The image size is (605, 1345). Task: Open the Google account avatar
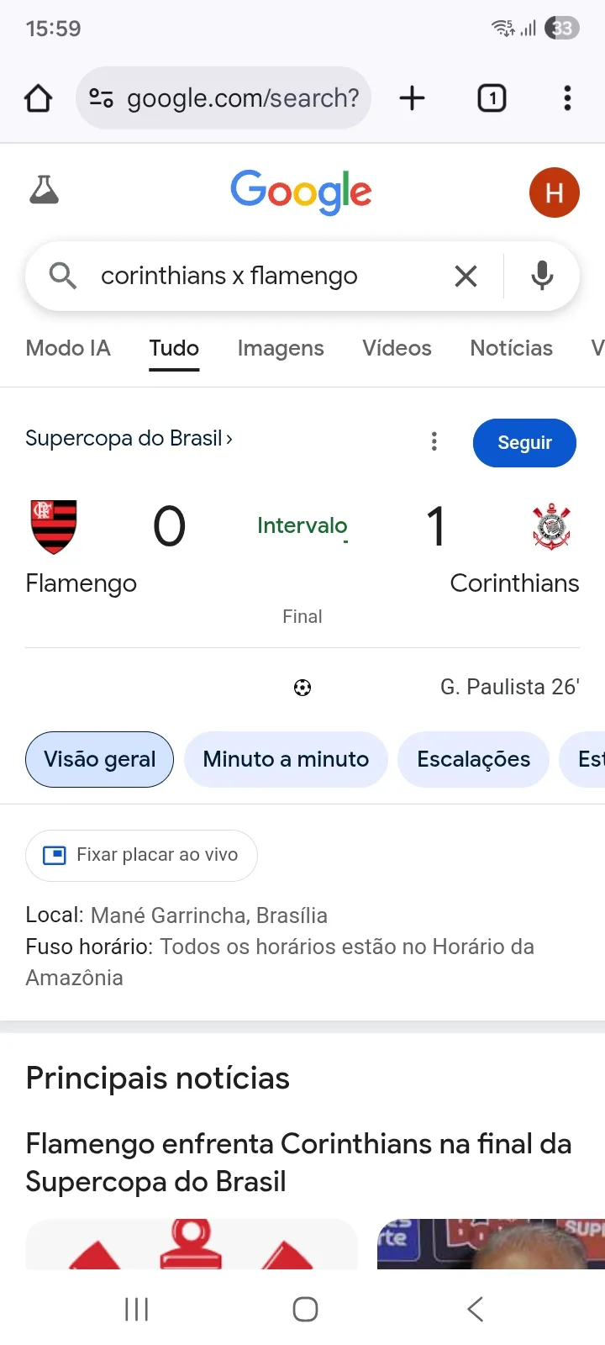click(x=554, y=193)
